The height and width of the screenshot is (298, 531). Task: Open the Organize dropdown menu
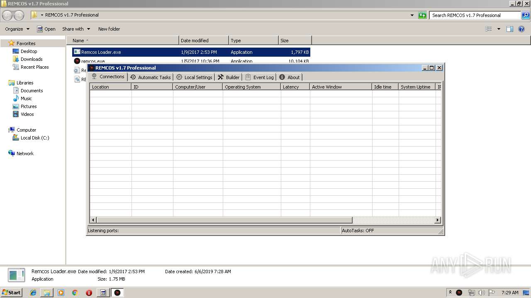17,29
